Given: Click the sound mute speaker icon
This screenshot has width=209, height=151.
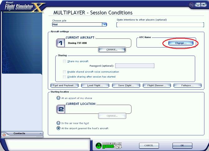Looking at the screenshot, I should click(x=192, y=5).
